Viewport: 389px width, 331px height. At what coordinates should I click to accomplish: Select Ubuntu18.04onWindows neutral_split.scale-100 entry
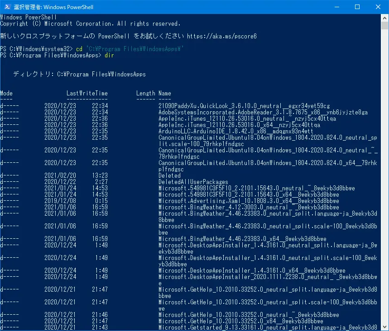(x=268, y=141)
